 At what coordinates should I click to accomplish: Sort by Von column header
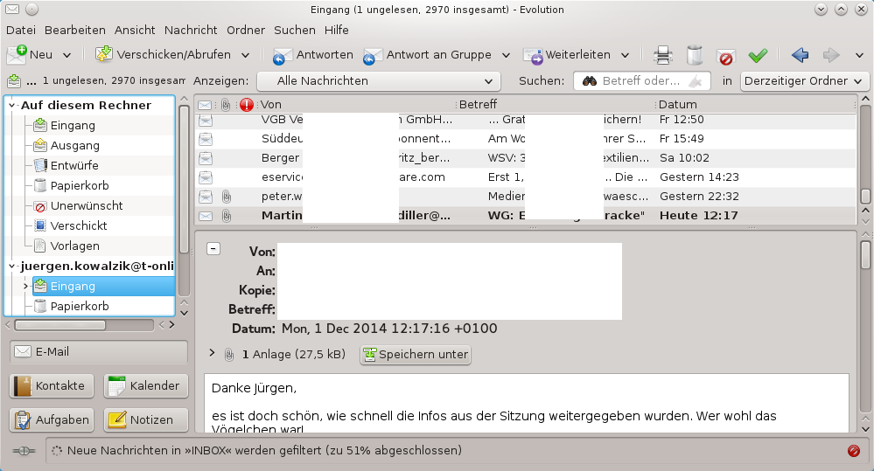pyautogui.click(x=357, y=105)
